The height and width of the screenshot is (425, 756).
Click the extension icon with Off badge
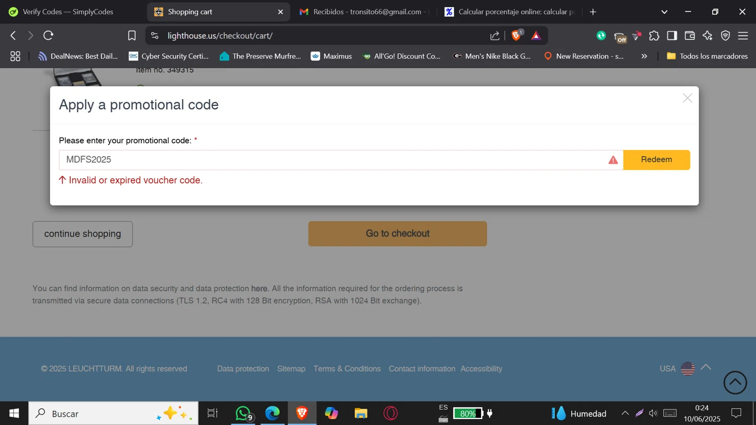click(x=620, y=36)
